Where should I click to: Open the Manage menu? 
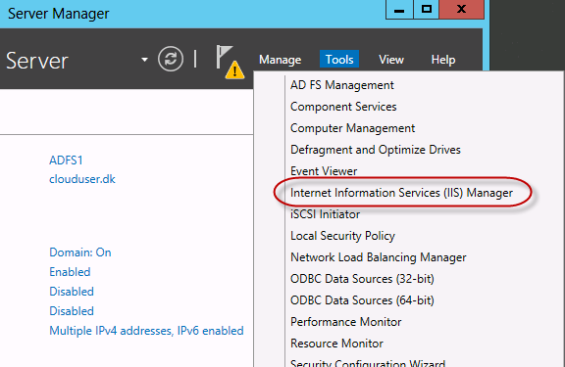[280, 60]
